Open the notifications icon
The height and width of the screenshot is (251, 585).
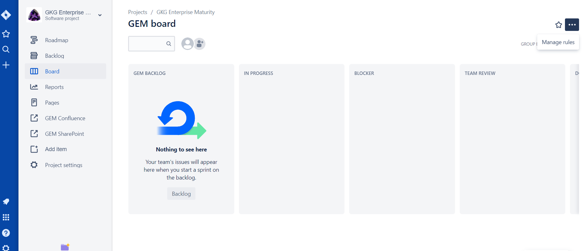pos(6,202)
